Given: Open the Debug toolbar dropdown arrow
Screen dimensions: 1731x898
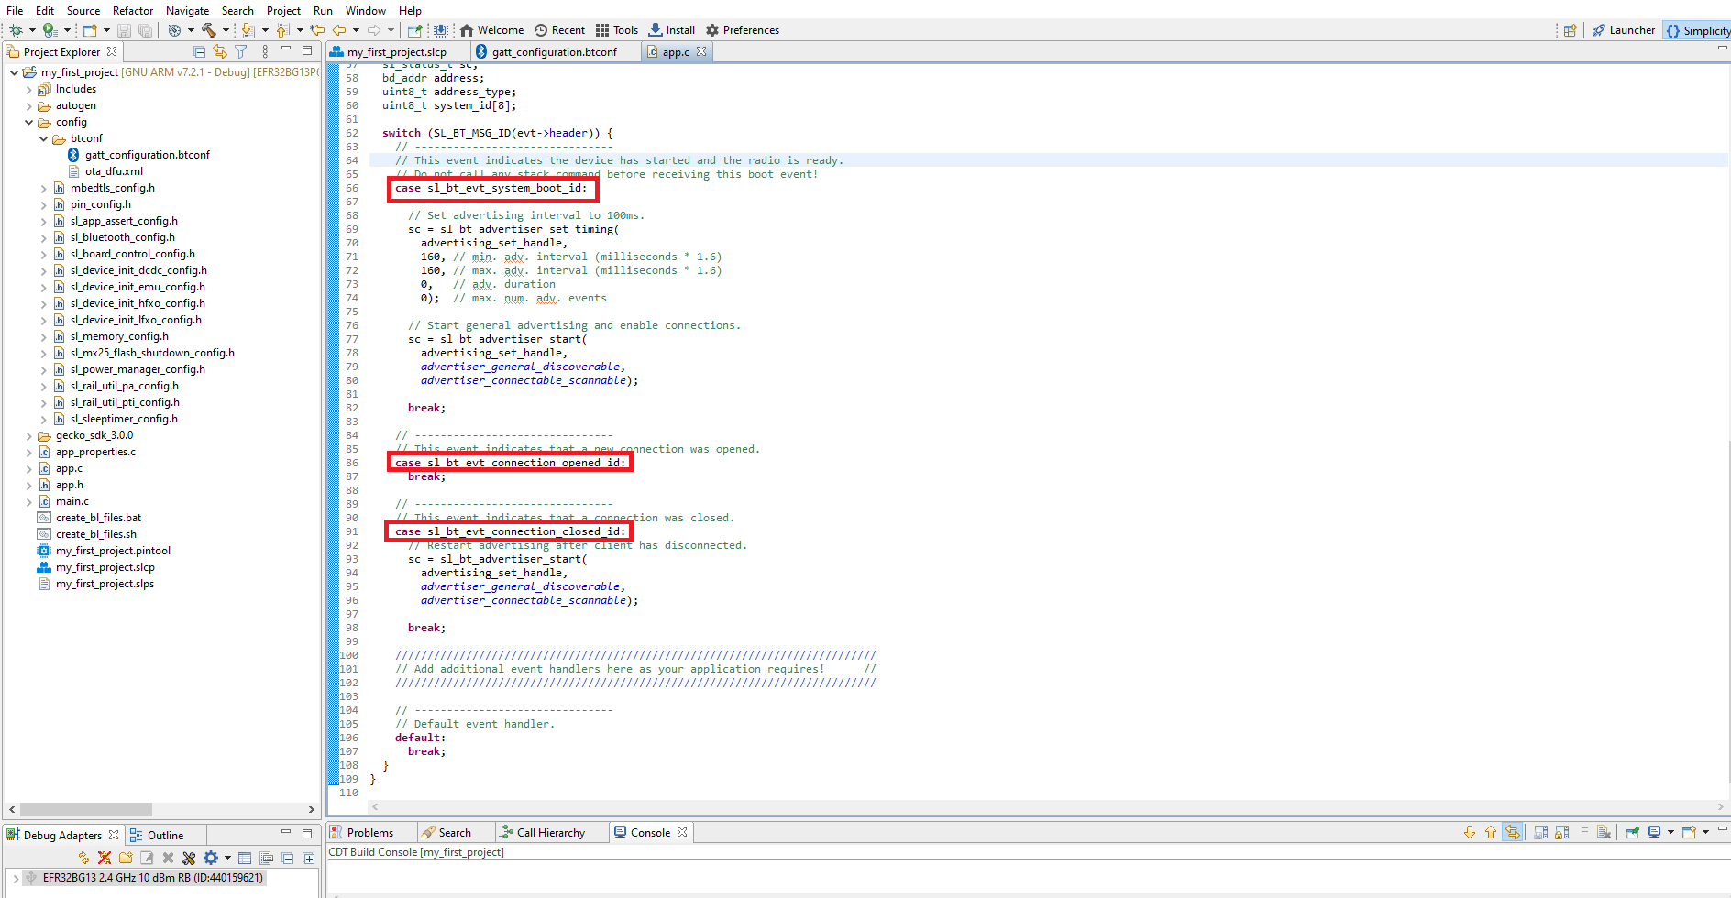Looking at the screenshot, I should tap(32, 30).
